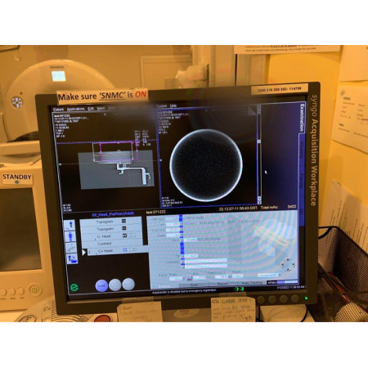The image size is (368, 368).
Task: Click the round Load button
Action: pyautogui.click(x=101, y=285)
